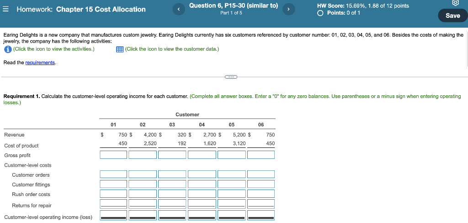Click the blue info icon for activities

point(8,49)
